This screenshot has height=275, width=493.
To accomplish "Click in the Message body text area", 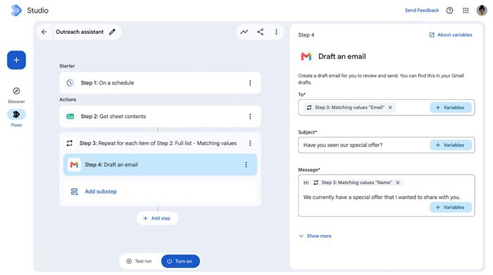I will [387, 196].
